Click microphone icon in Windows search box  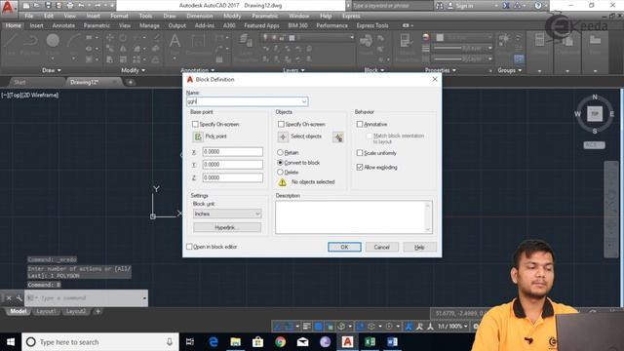[170, 342]
